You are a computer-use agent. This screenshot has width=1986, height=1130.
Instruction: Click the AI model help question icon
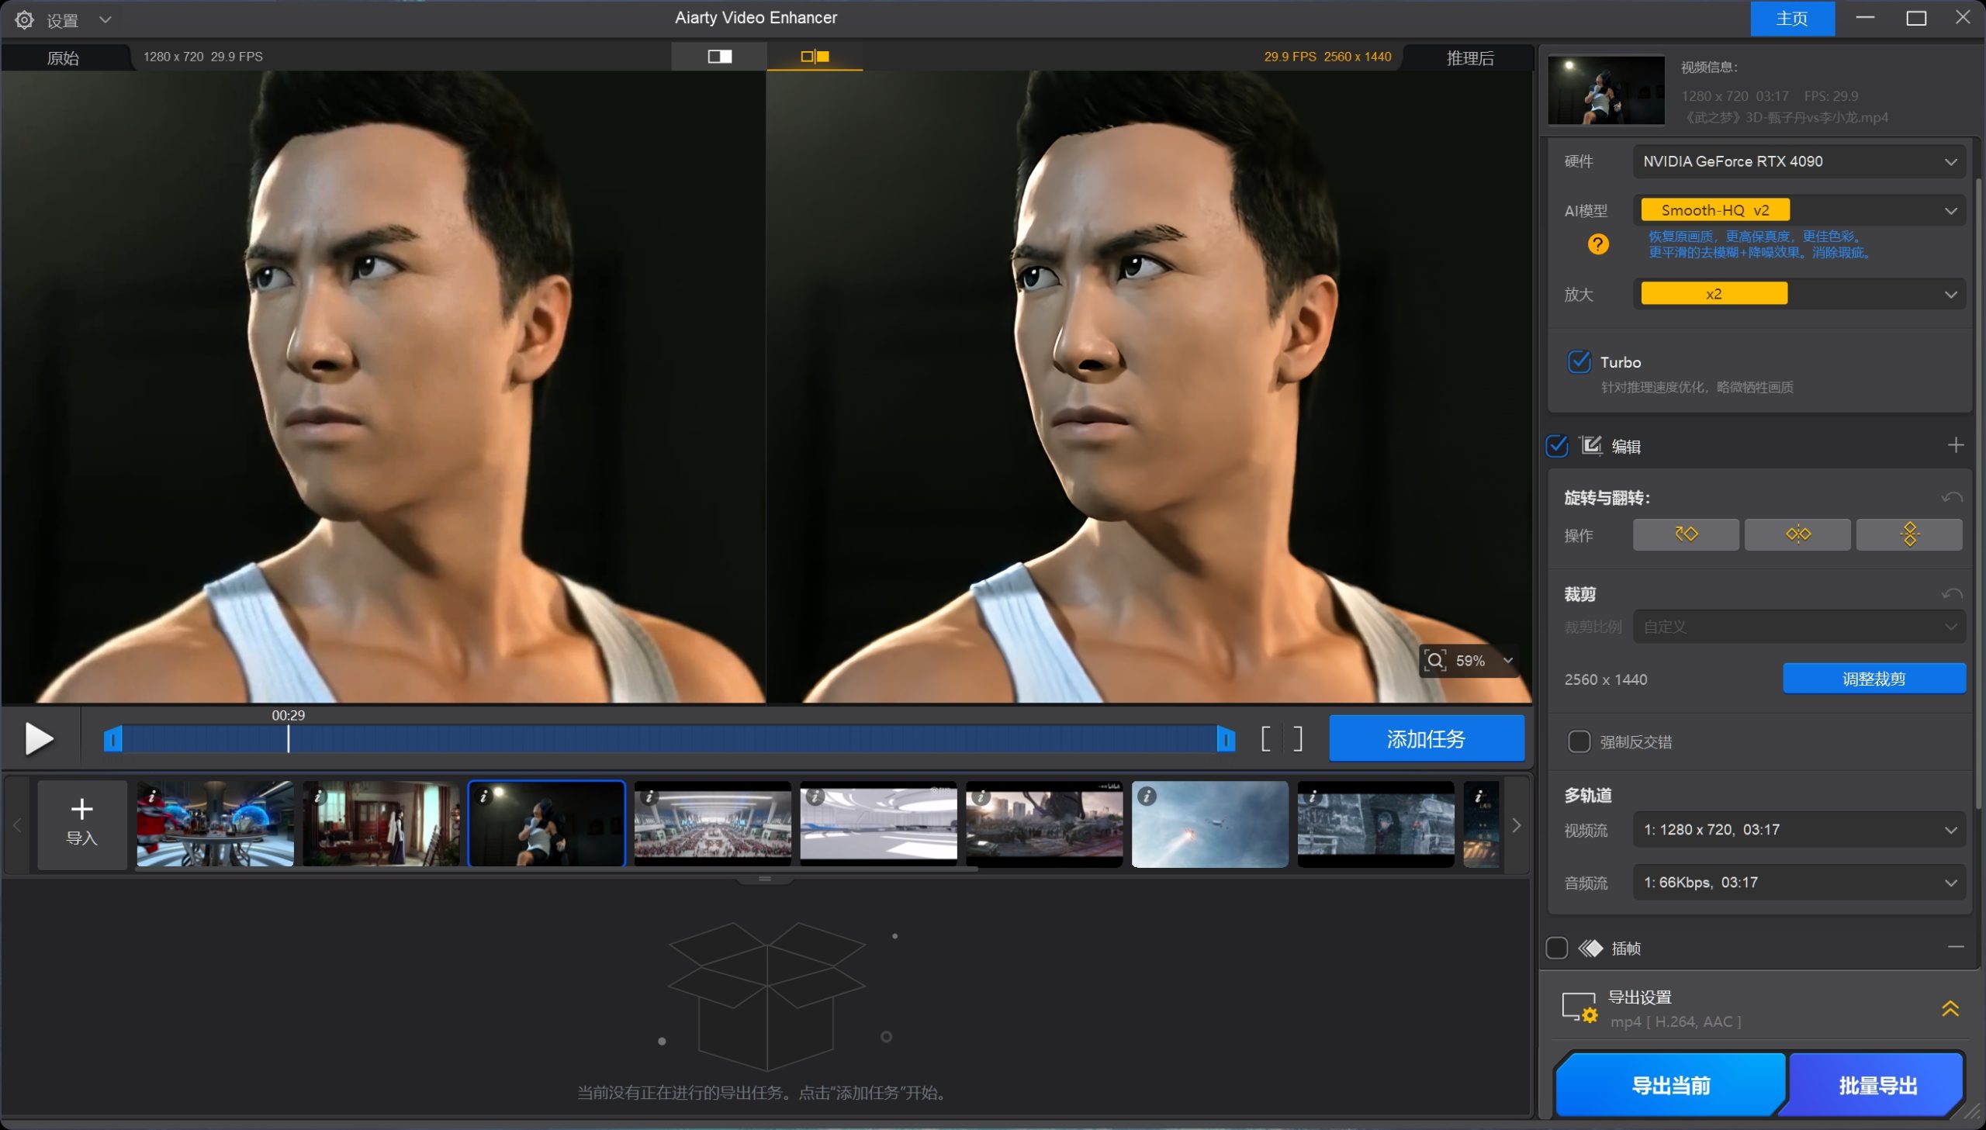click(x=1597, y=244)
